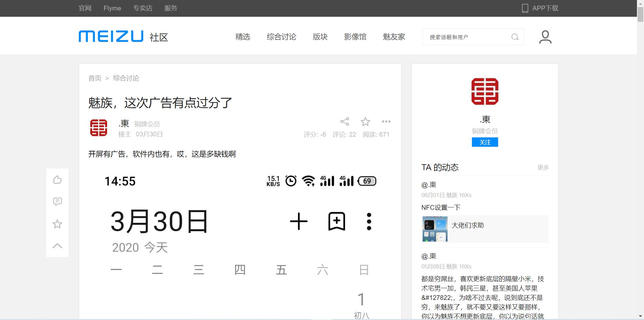
Task: Open the NFC设置一下 post thumbnail image
Action: pyautogui.click(x=434, y=229)
